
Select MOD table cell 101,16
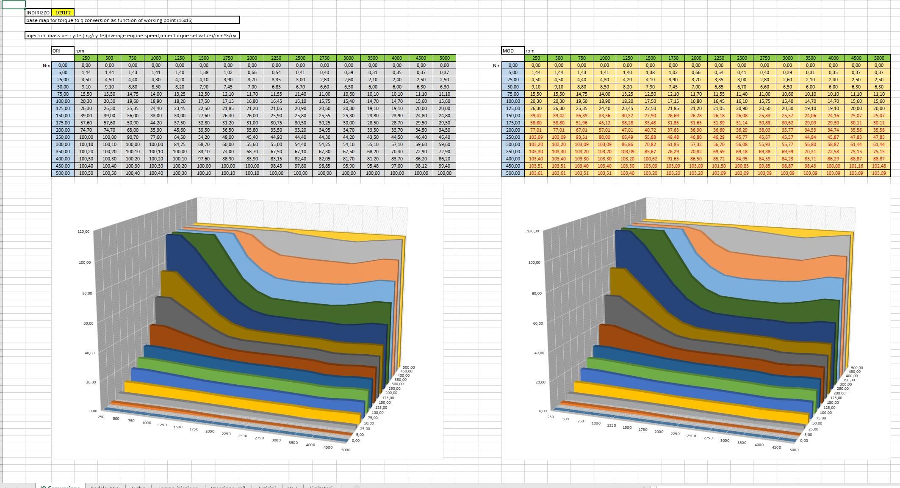coord(856,166)
